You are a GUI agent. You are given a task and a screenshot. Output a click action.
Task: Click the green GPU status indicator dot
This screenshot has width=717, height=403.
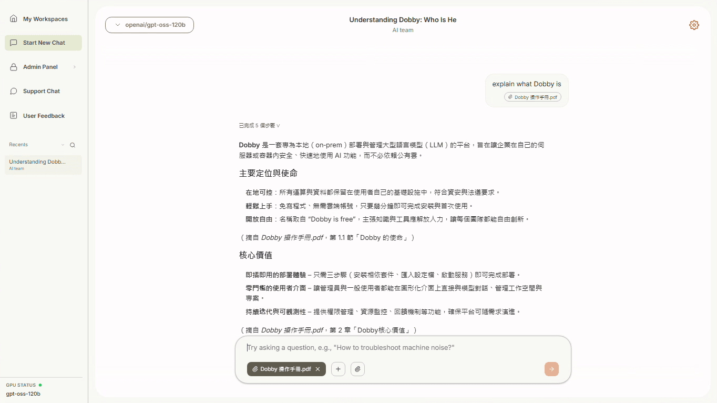point(40,385)
